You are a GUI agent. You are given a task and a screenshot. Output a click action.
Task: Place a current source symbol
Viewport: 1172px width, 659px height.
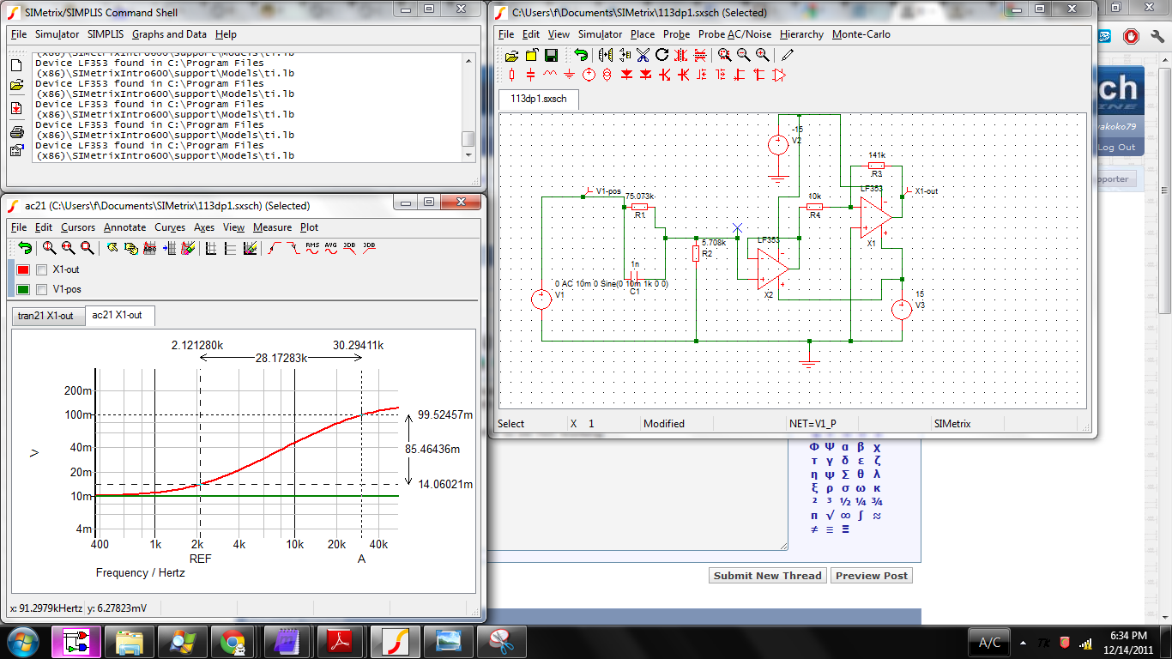[x=607, y=75]
